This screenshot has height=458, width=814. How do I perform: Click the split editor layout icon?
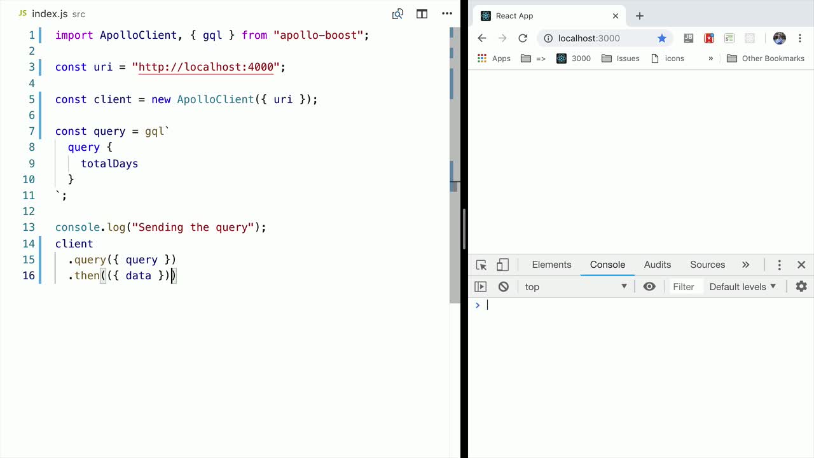pos(422,14)
